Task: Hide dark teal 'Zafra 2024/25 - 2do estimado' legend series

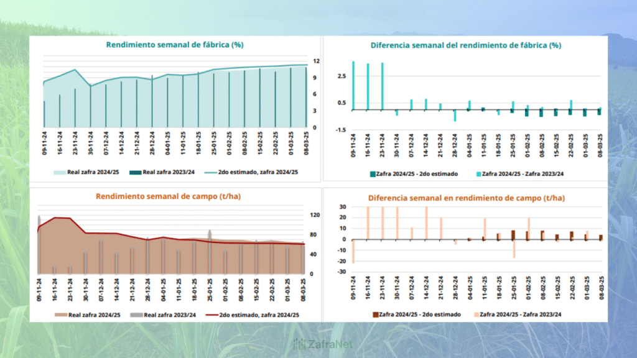Action: point(373,174)
